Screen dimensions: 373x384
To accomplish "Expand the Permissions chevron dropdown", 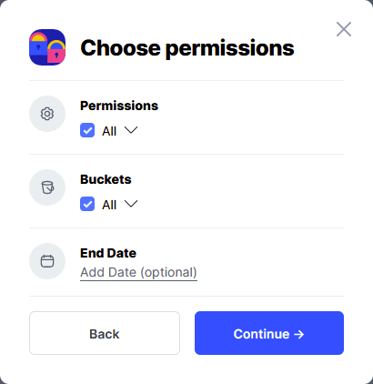I will click(131, 130).
